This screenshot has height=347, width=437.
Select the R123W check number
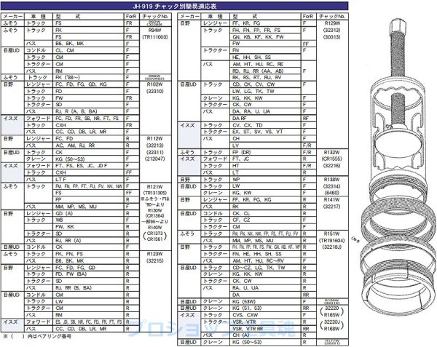pos(154,253)
